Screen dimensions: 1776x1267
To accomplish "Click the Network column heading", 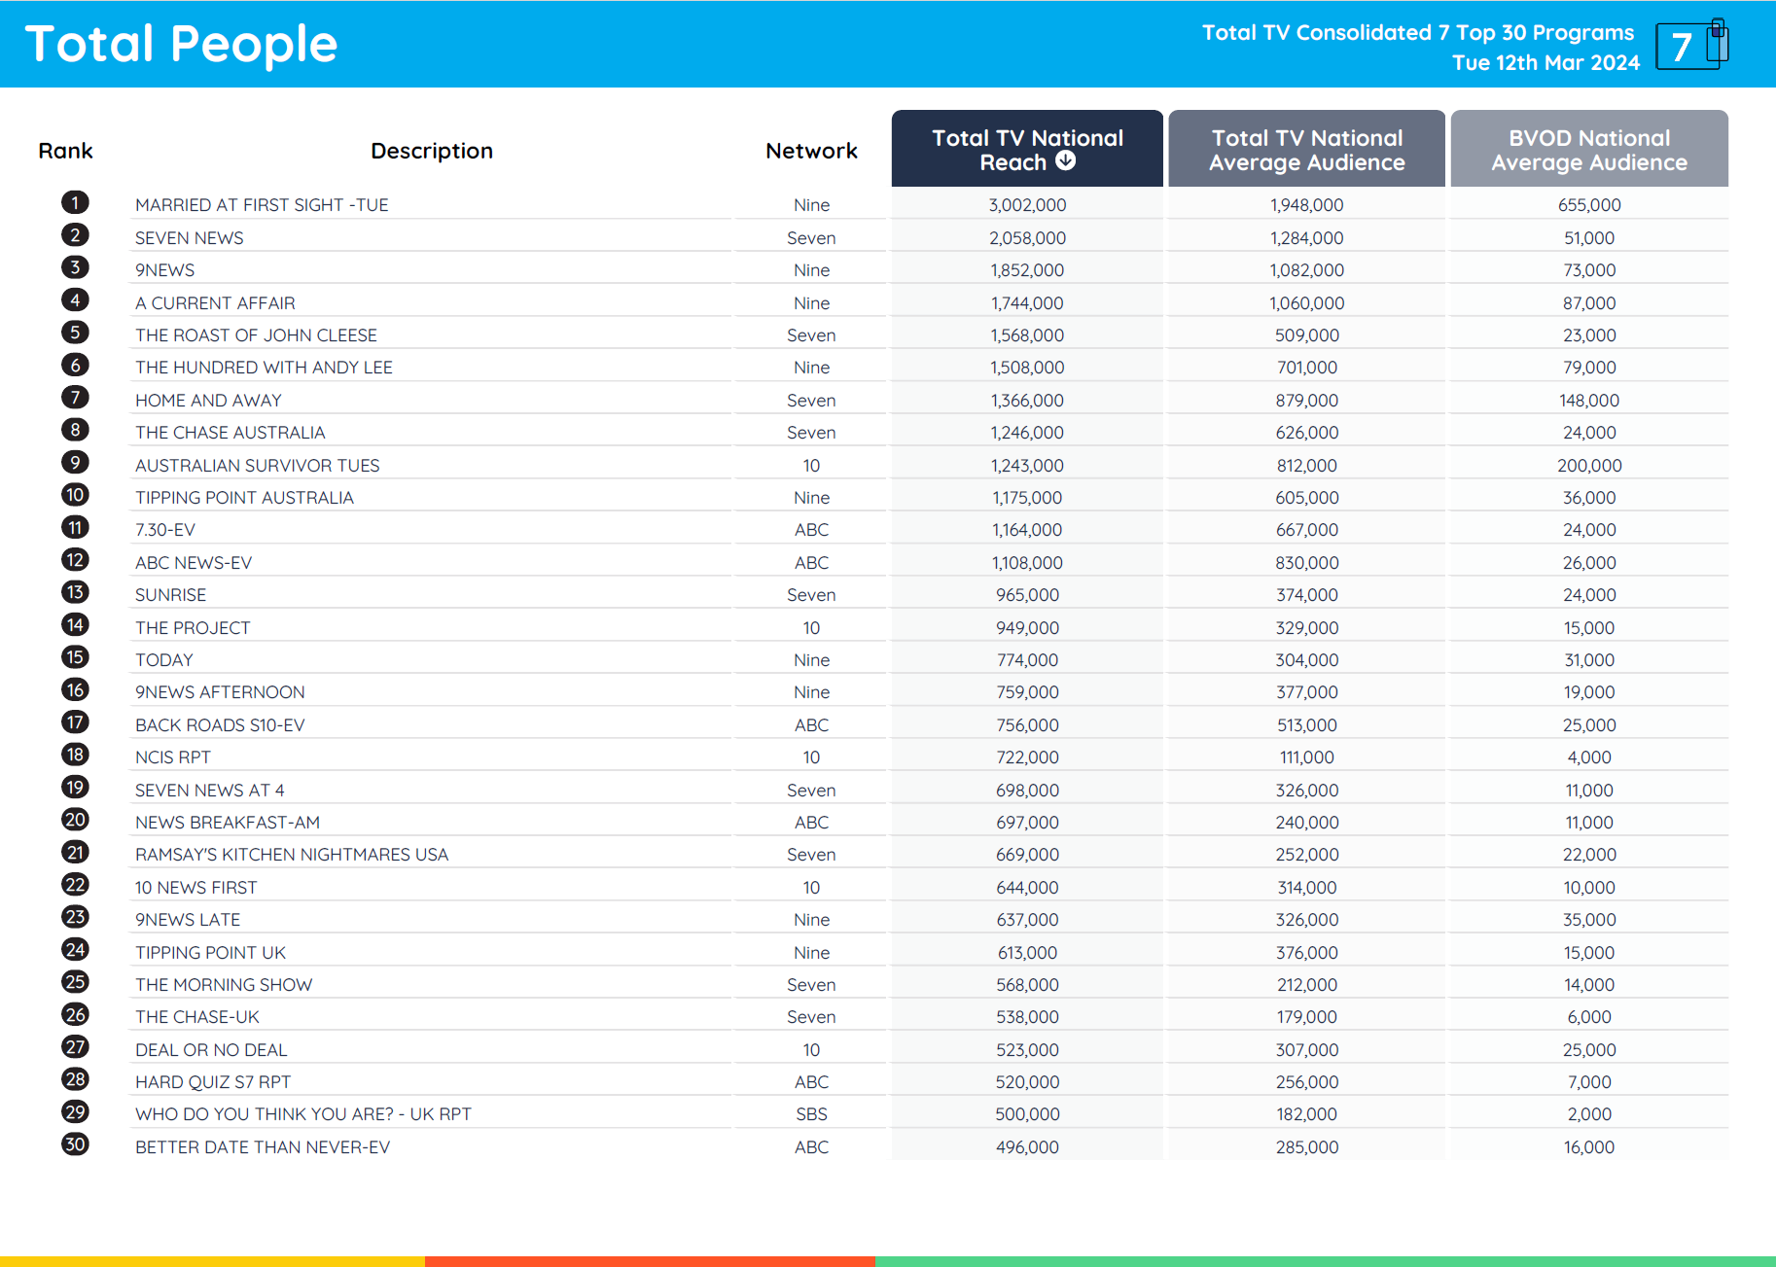I will [811, 151].
